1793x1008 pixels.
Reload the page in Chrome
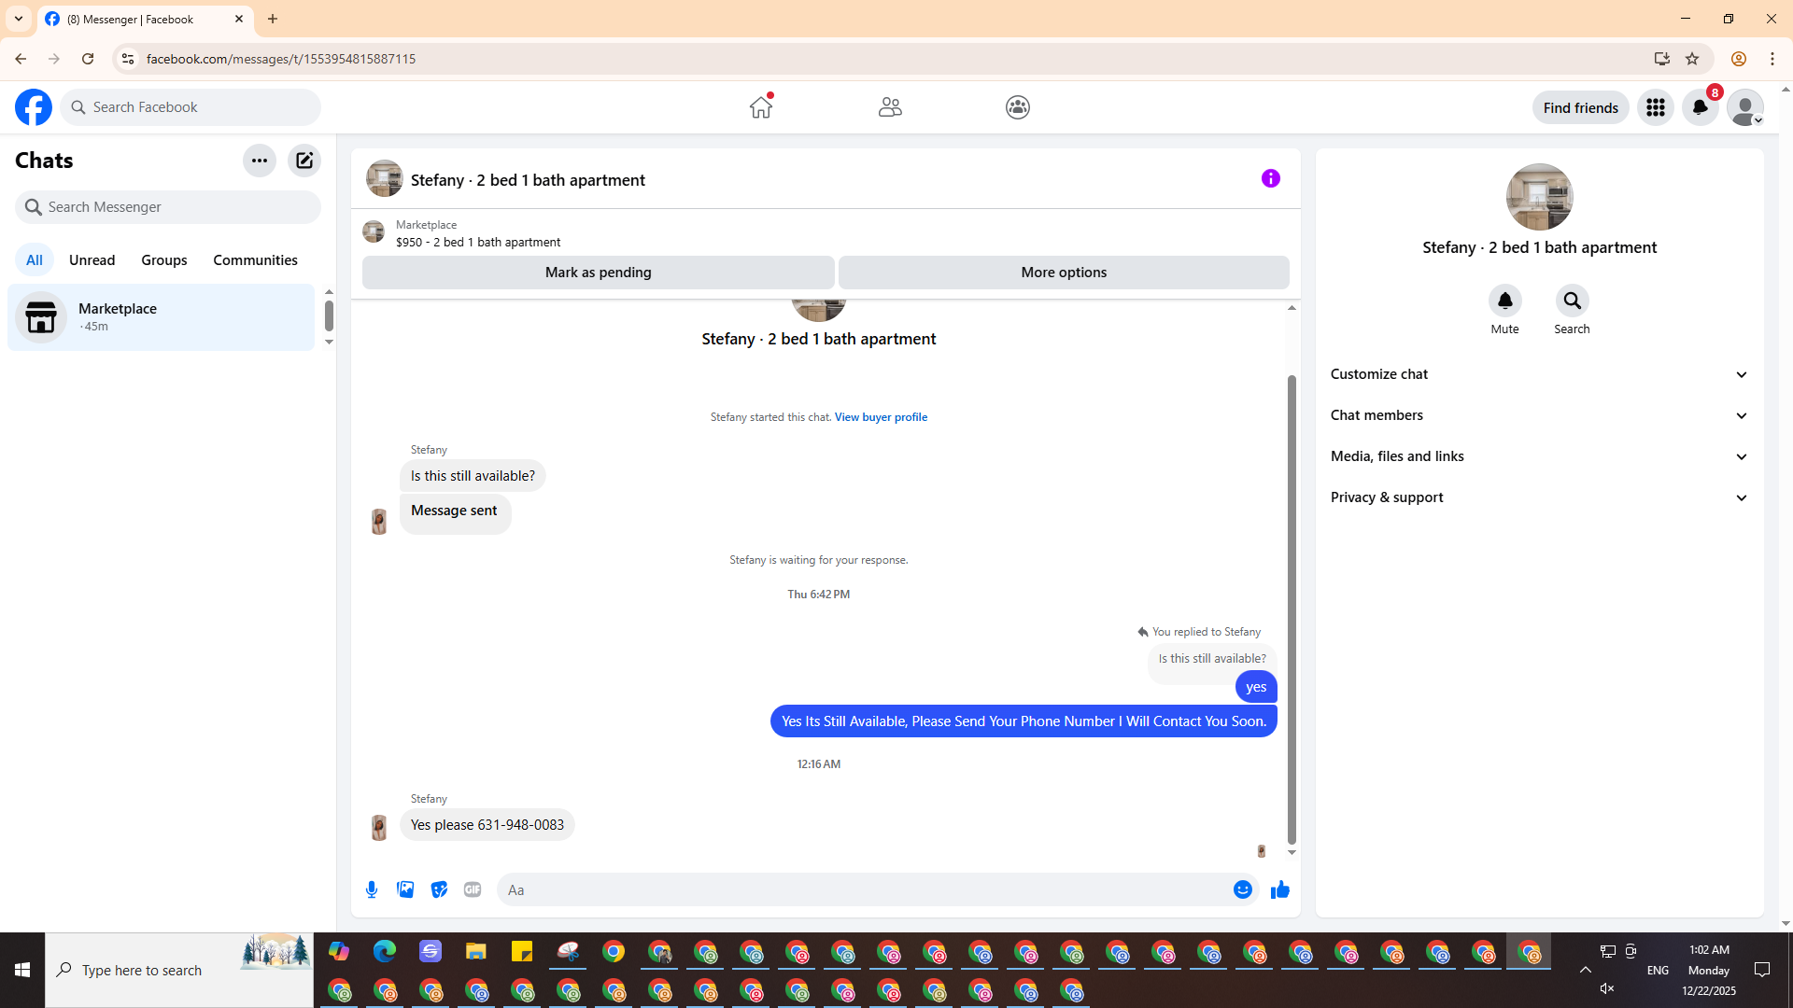pyautogui.click(x=88, y=59)
